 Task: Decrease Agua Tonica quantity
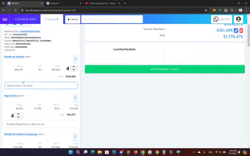tap(18, 117)
